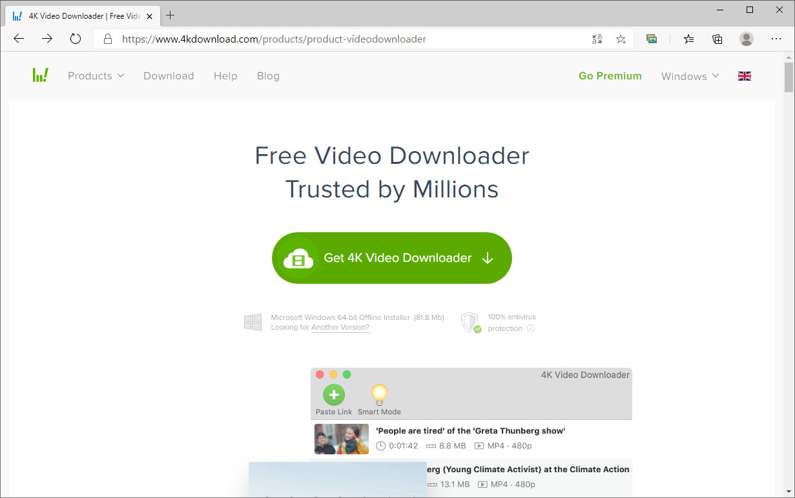Click the yellow minimize dot in app preview
795x498 pixels.
333,375
